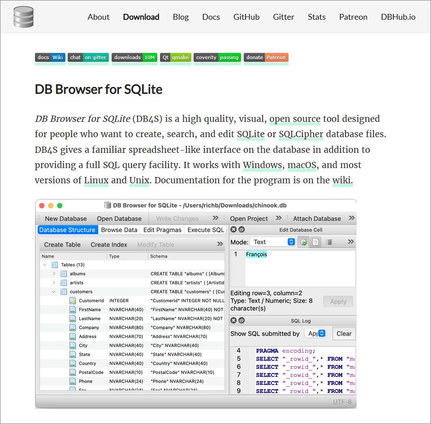Open the Gitter navigation link
This screenshot has width=431, height=424.
(x=284, y=17)
